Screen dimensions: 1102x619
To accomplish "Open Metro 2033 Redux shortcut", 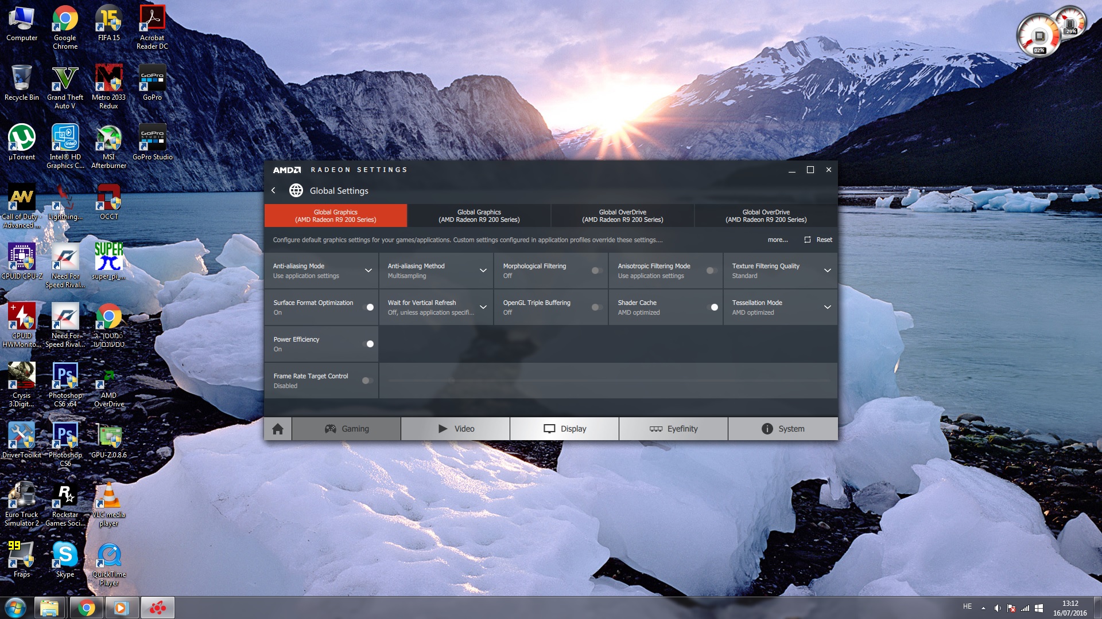I will (x=108, y=87).
